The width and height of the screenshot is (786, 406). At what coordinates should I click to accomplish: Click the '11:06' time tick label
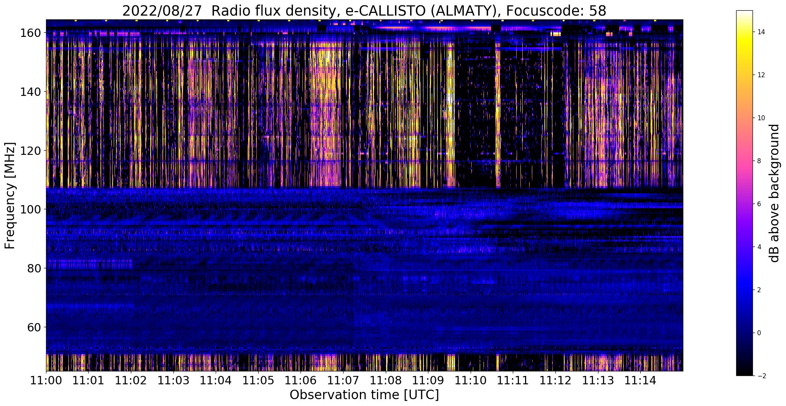click(301, 380)
